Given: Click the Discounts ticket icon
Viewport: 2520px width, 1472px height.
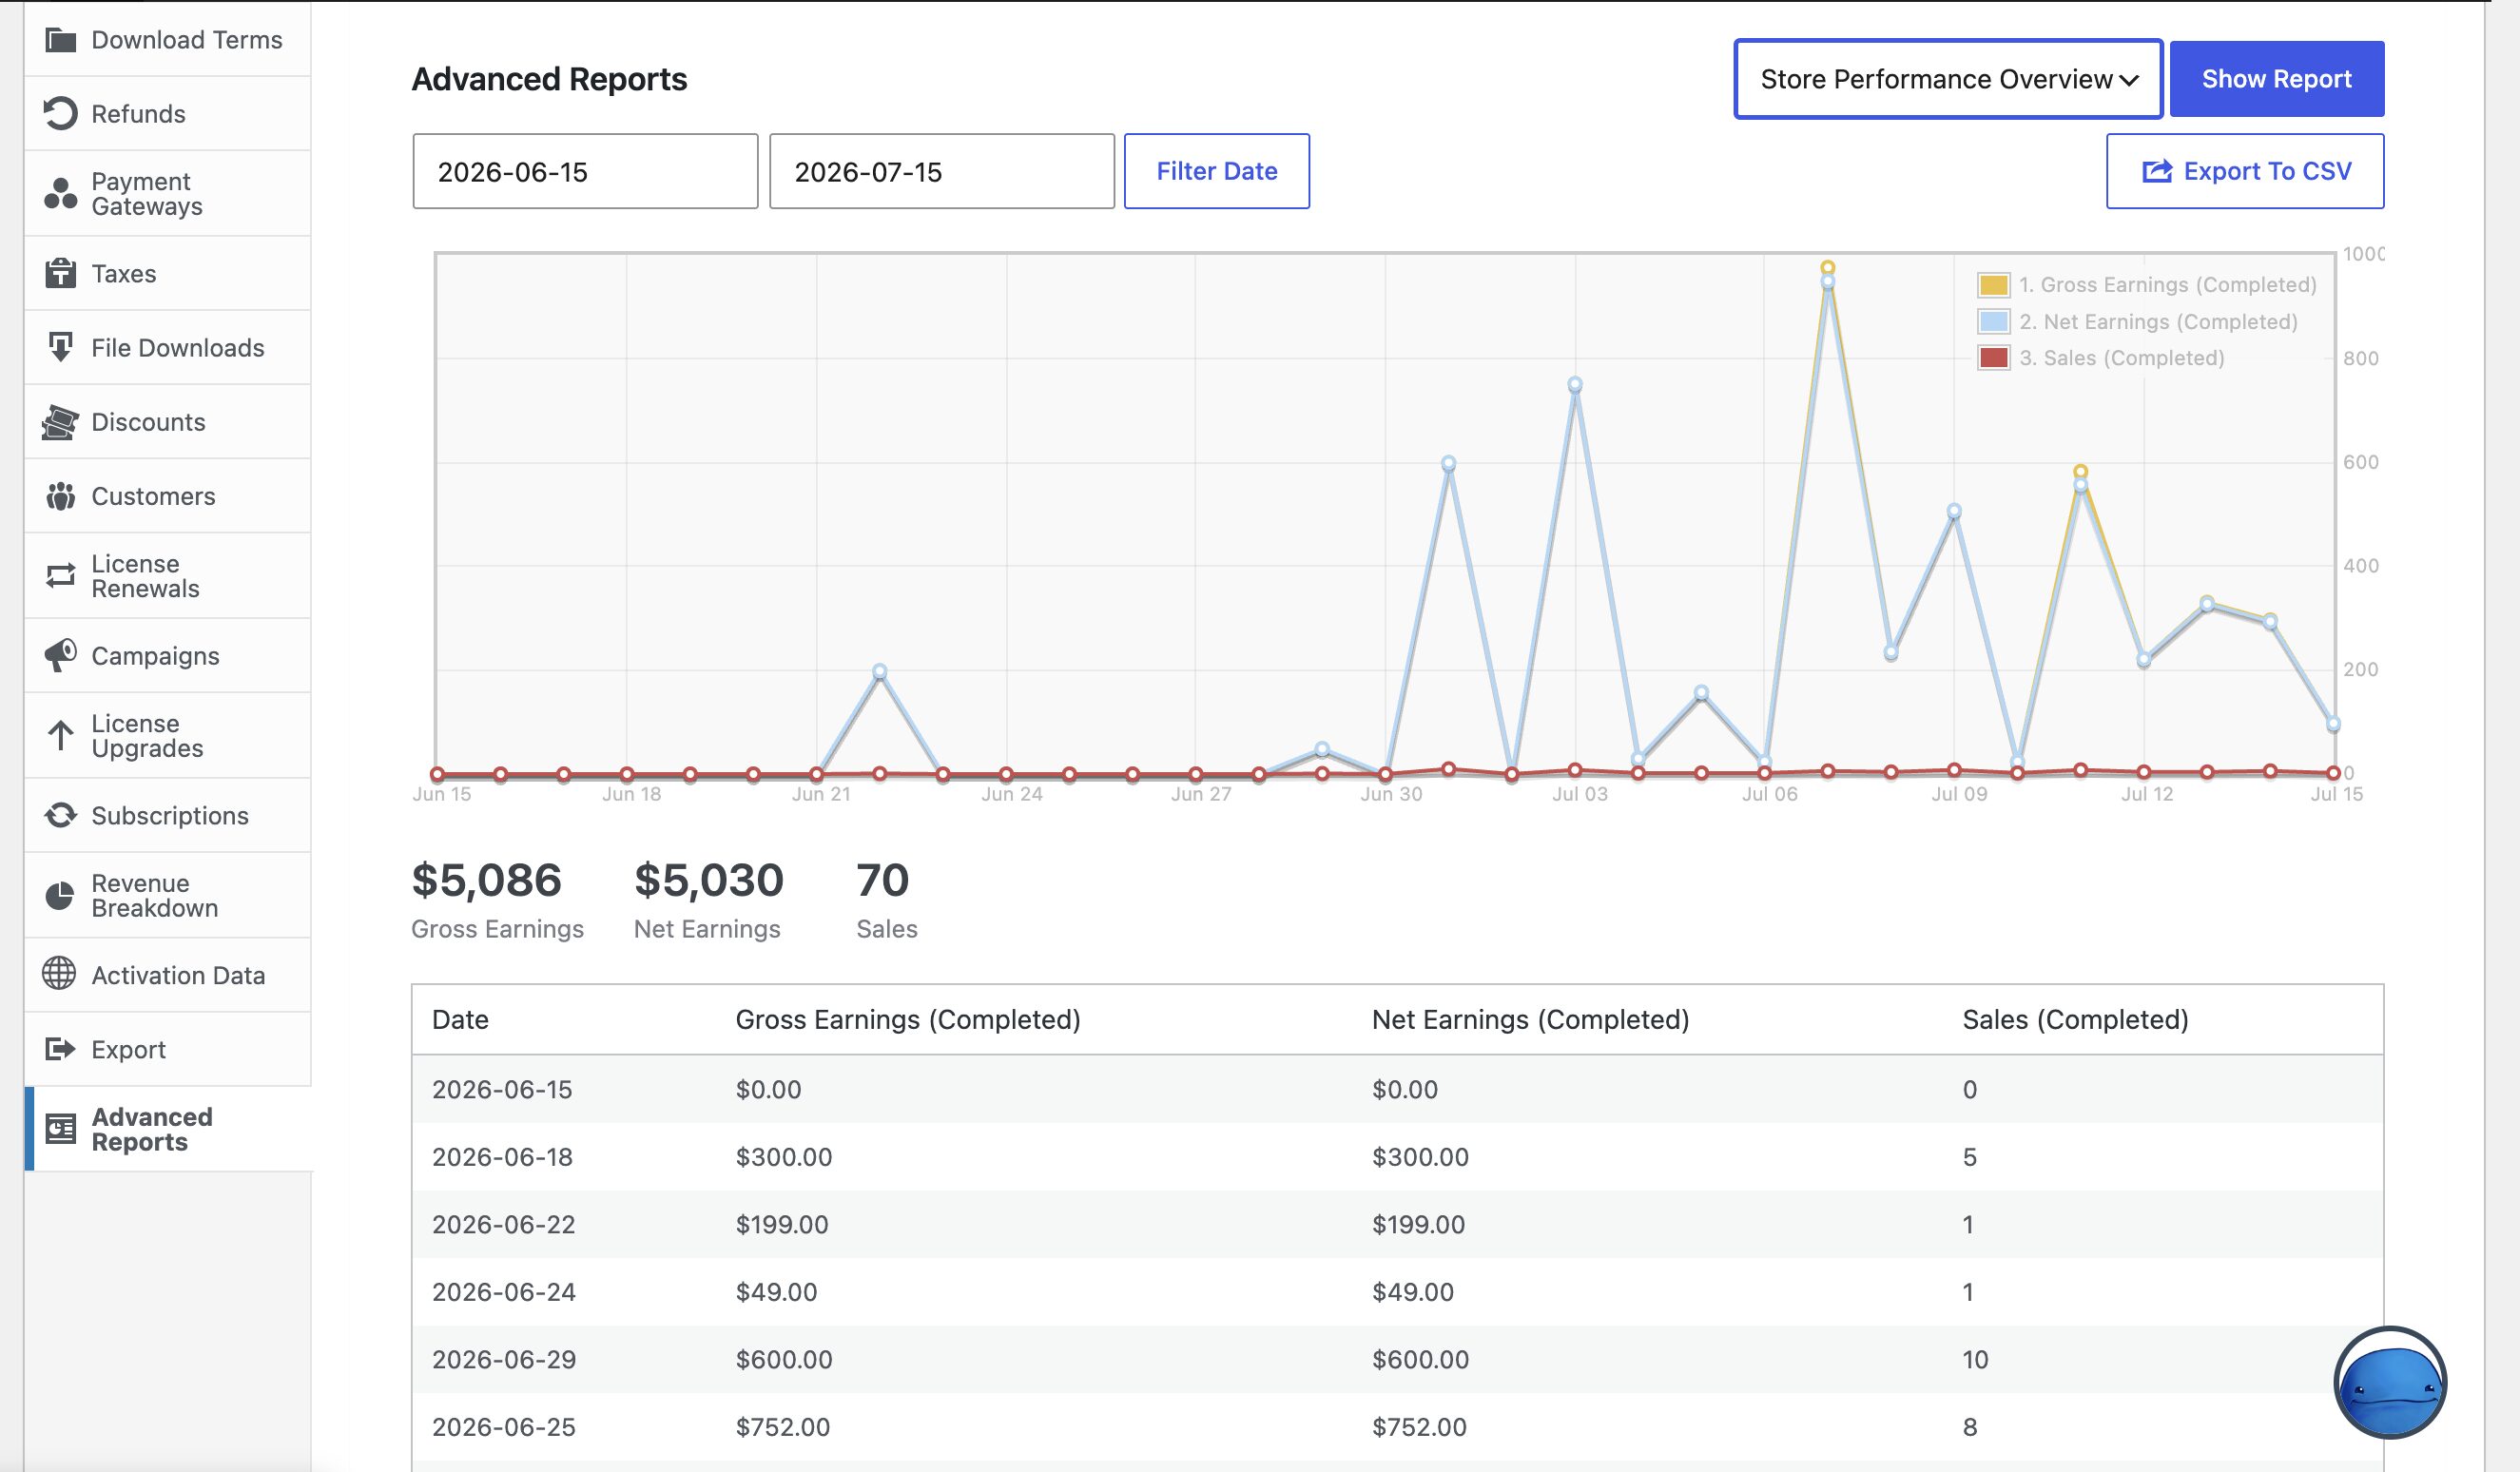Looking at the screenshot, I should pyautogui.click(x=60, y=422).
